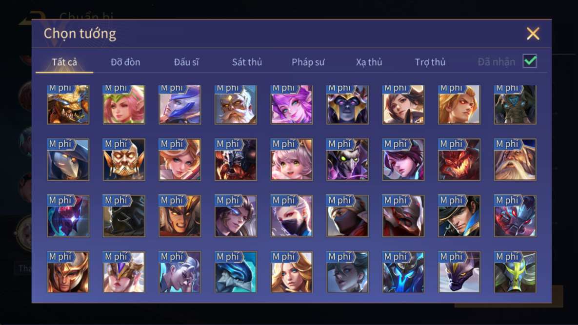This screenshot has height=325, width=578.
Task: Select the purple-haired girl hero portrait
Action: (292, 105)
